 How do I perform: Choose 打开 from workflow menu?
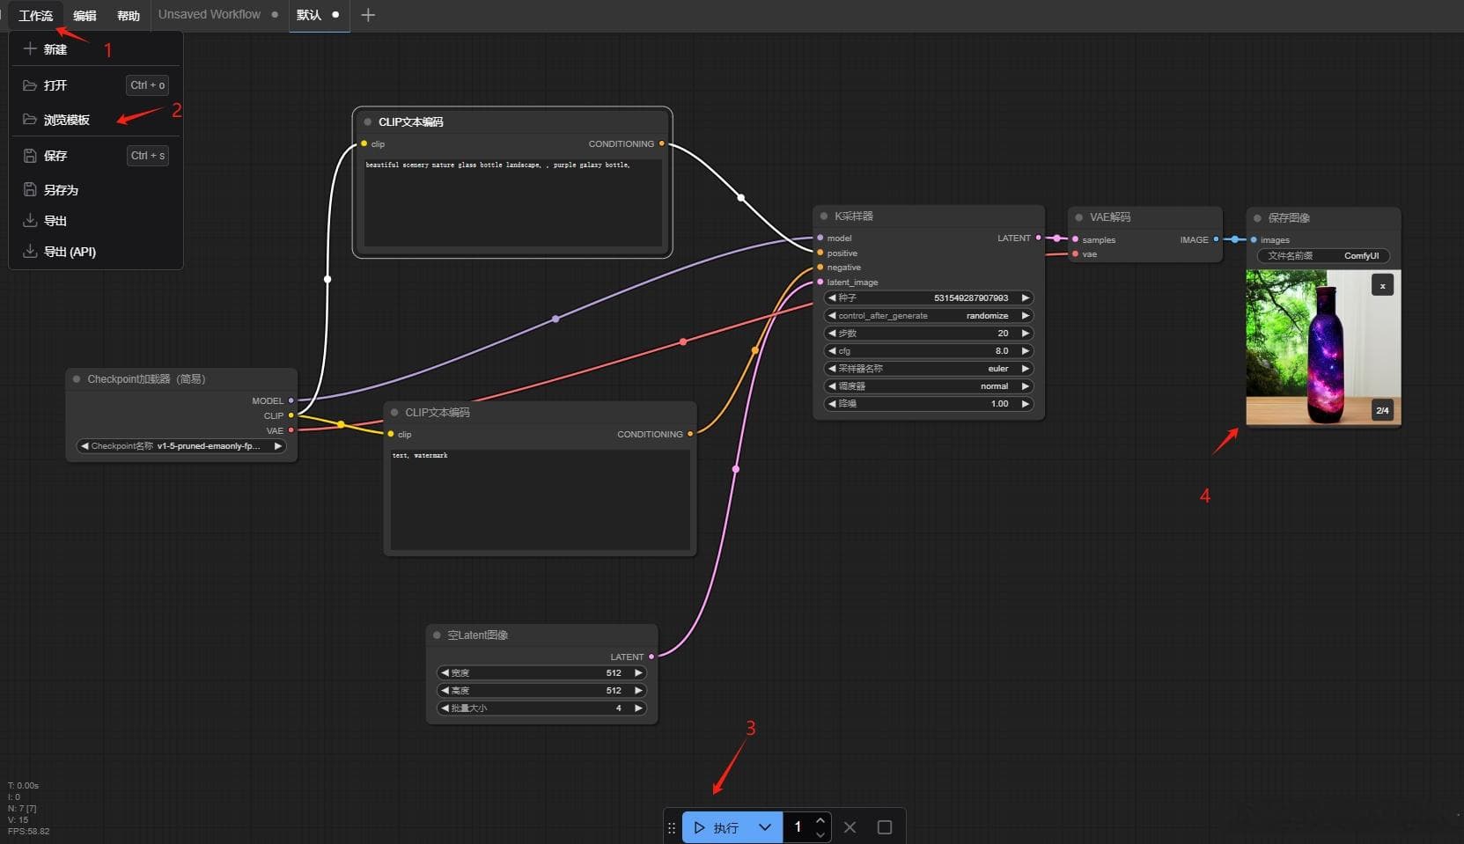coord(95,85)
